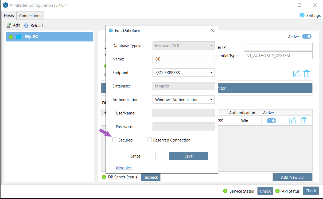Viewport: 323px width, 199px height.
Task: Switch to the Hosts tab
Action: pos(9,16)
